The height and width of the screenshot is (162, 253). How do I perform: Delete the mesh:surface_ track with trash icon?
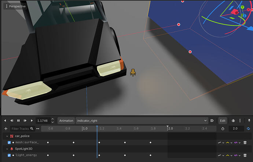tap(245, 142)
